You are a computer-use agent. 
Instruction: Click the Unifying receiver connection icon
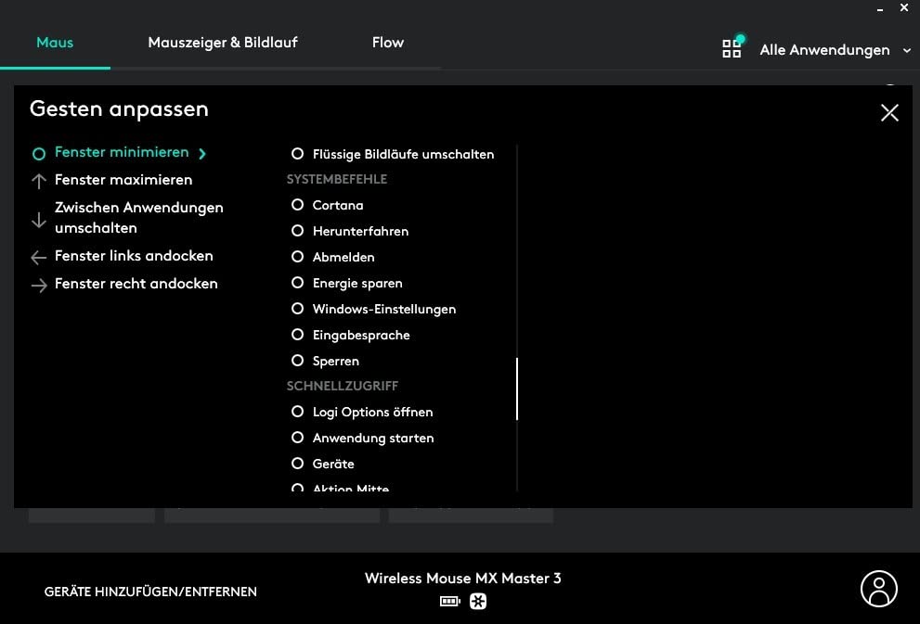[478, 601]
